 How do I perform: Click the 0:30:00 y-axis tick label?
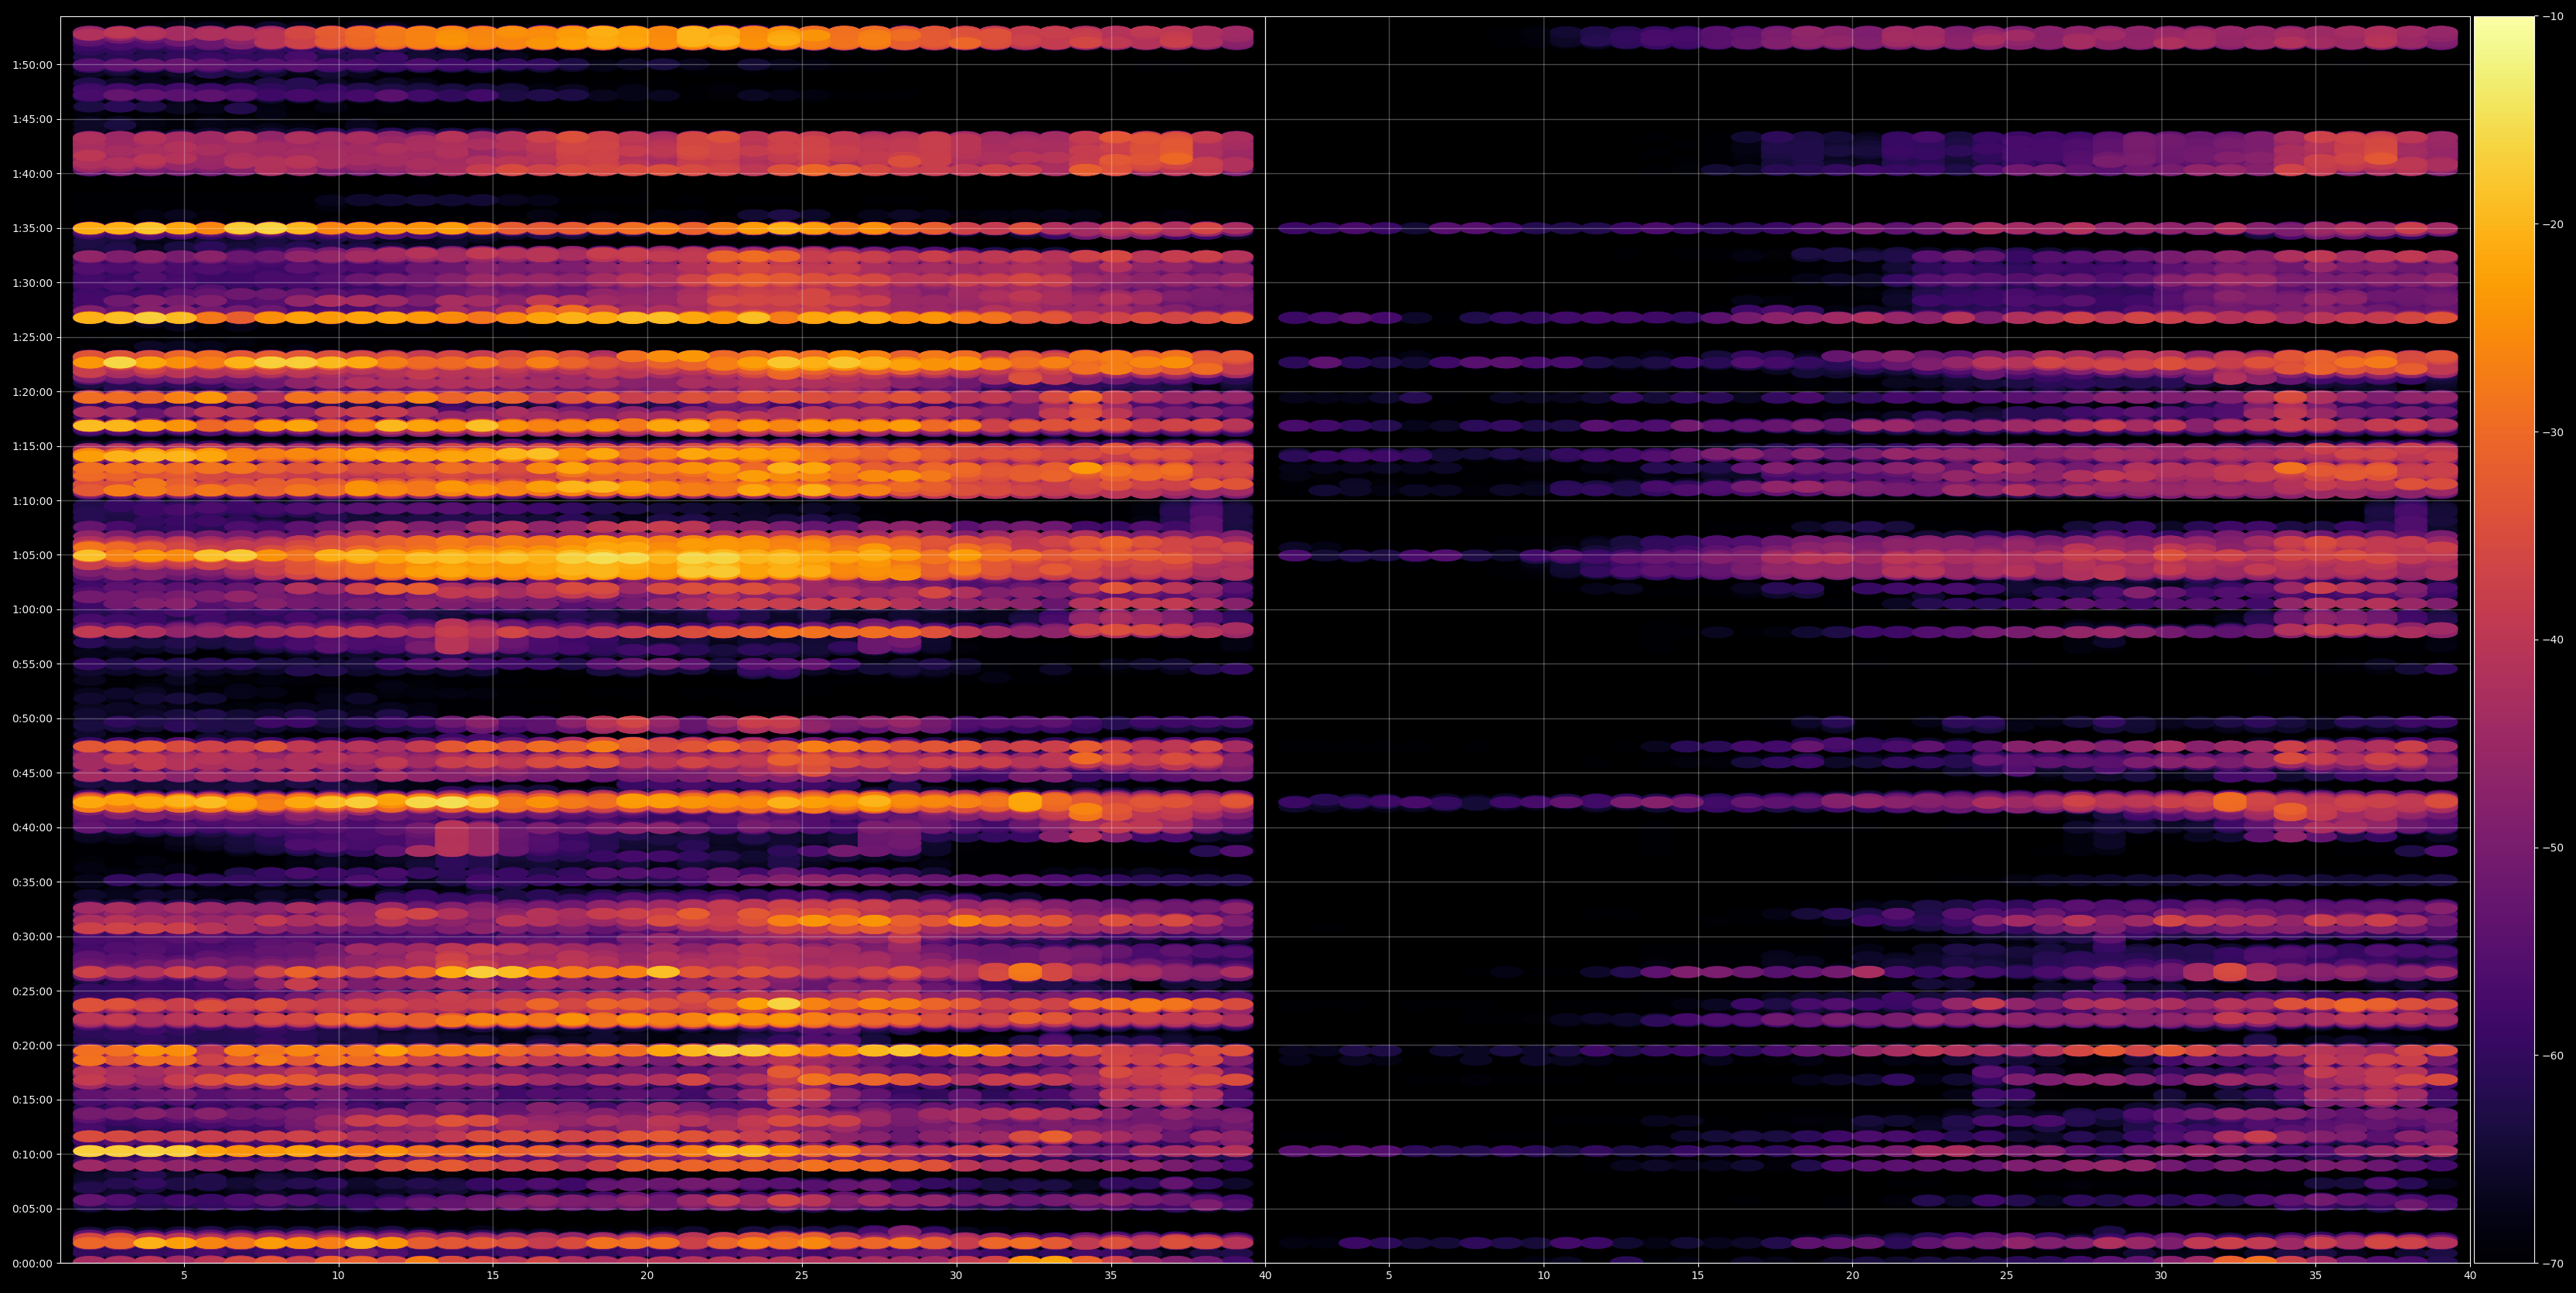[x=32, y=936]
